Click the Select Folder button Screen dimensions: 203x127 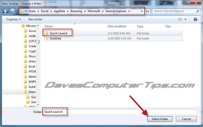tap(160, 119)
